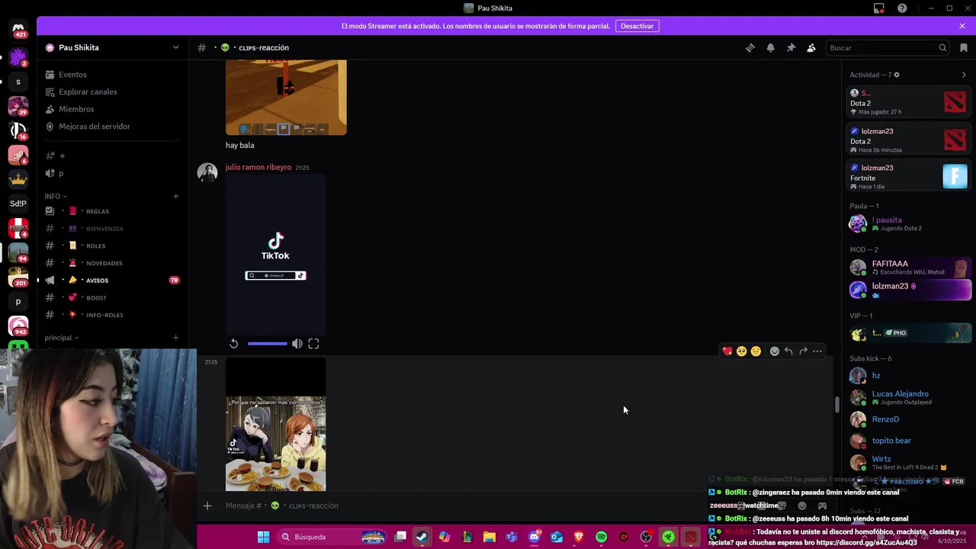Open Steam from the taskbar
The width and height of the screenshot is (976, 549).
pyautogui.click(x=422, y=537)
